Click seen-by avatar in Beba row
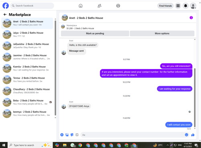201x148 pixels. (x=50, y=102)
